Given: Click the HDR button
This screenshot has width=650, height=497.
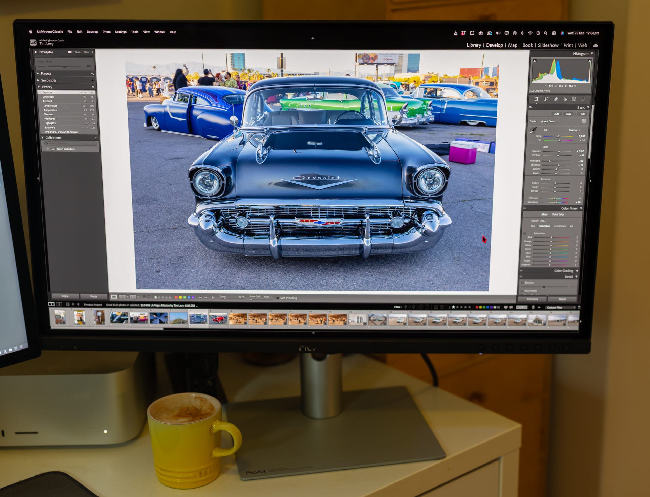Looking at the screenshot, I should (582, 114).
